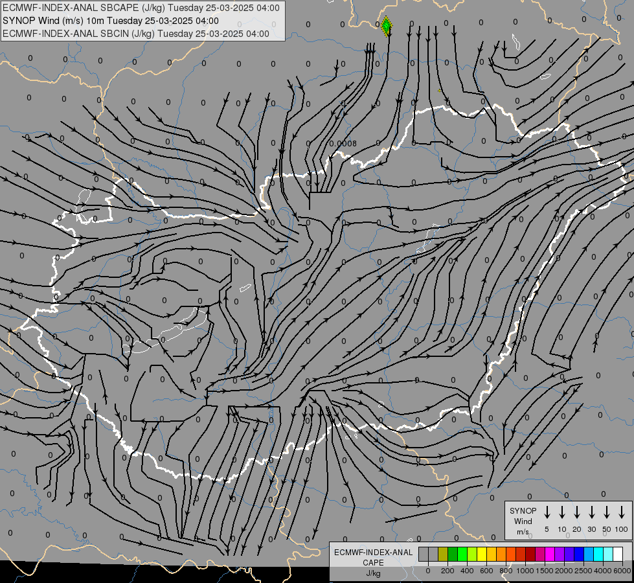Screen dimensions: 634x583
Task: Click the 'J/kg' unit label in legend
Action: point(373,573)
